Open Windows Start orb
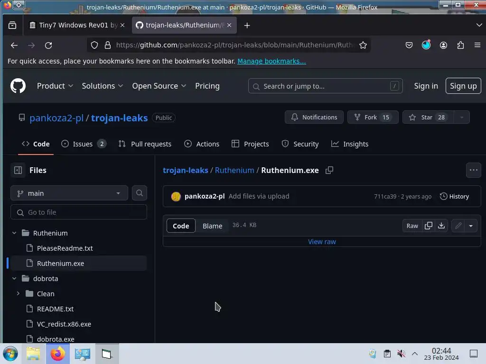The image size is (486, 364). click(10, 354)
